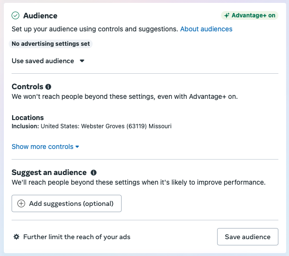Open the Use saved audience dropdown
Image resolution: width=289 pixels, height=256 pixels.
coord(48,61)
